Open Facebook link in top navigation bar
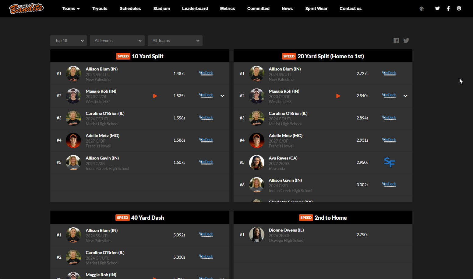Viewport: 473px width, 279px height. [x=448, y=9]
